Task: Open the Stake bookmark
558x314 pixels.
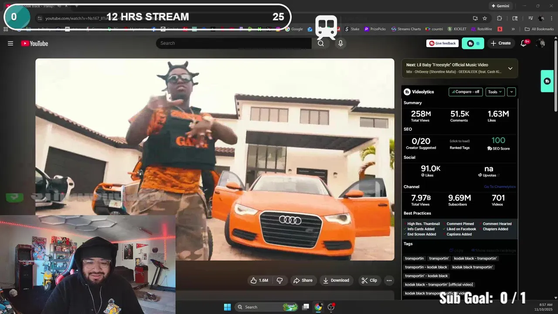Action: [x=352, y=29]
